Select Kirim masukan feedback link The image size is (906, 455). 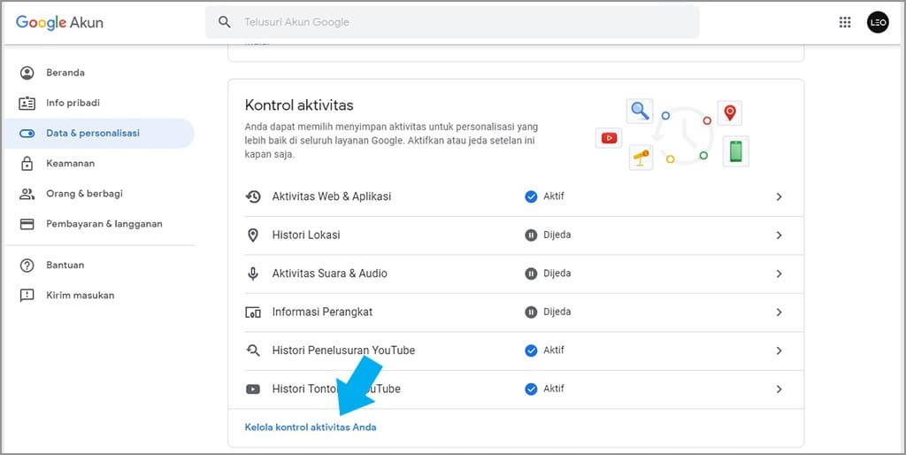(x=81, y=296)
